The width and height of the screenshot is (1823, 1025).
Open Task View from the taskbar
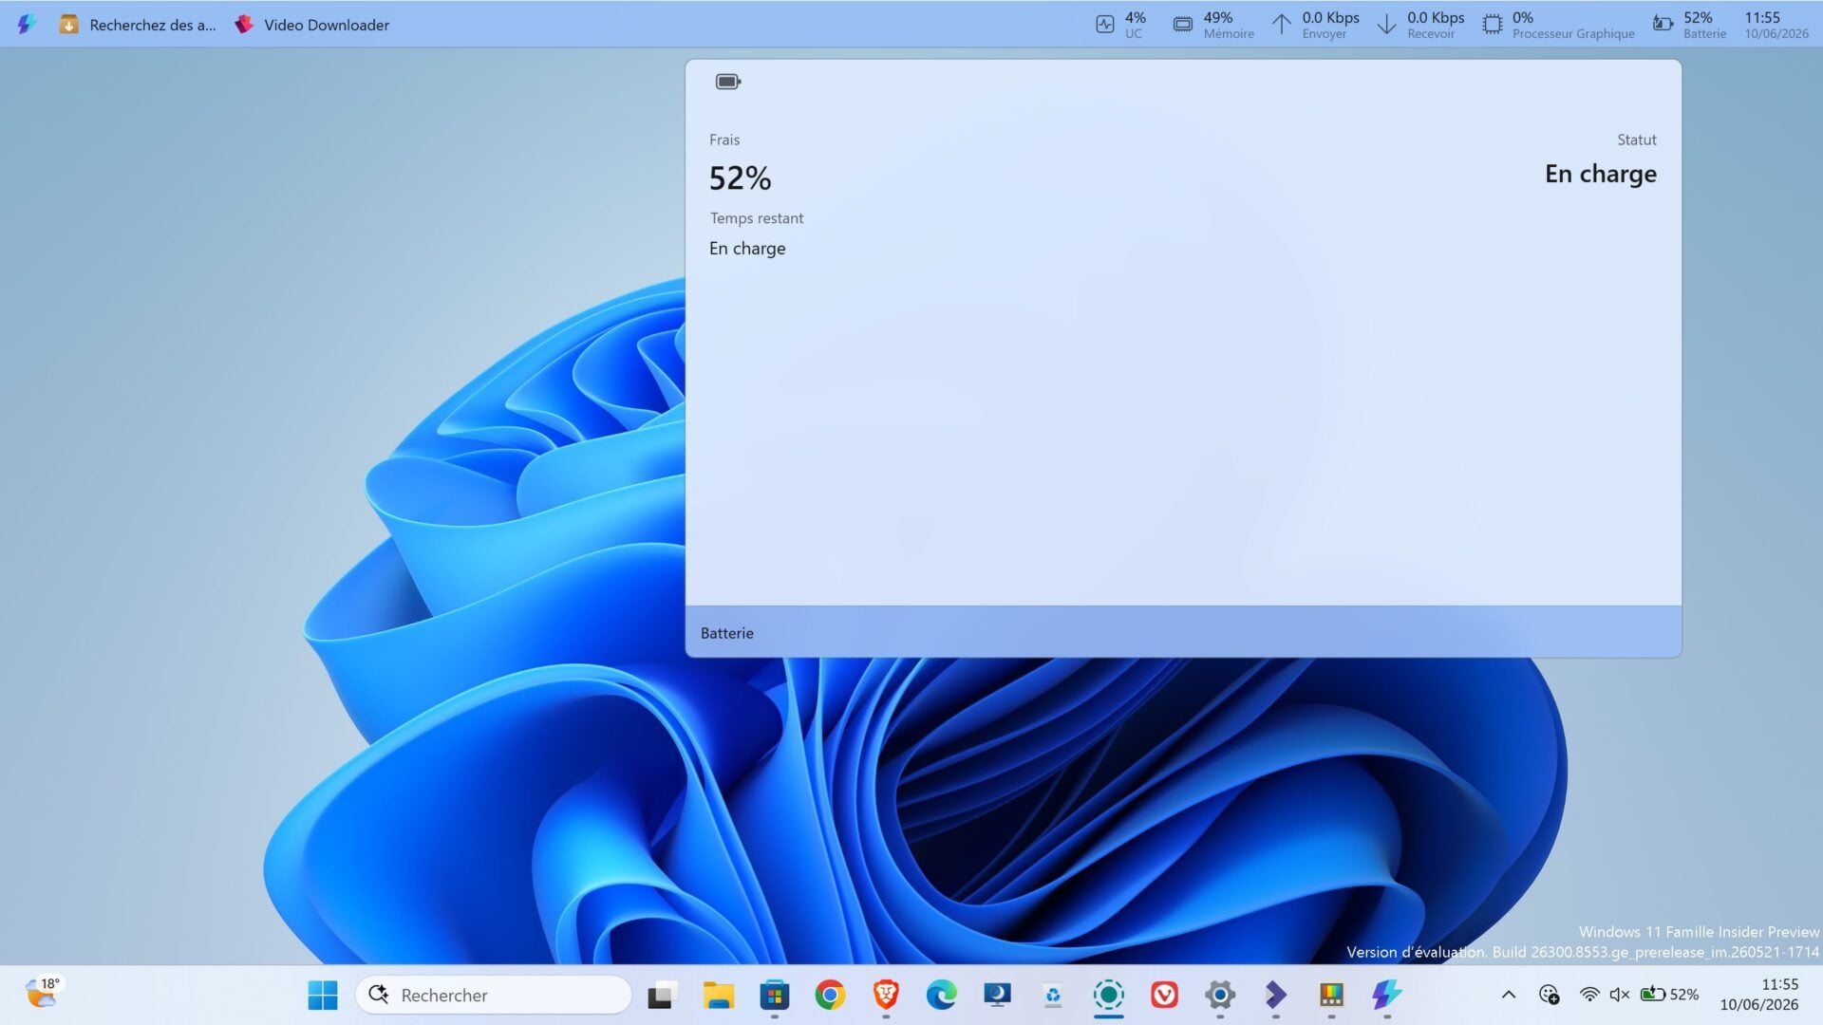(x=662, y=995)
